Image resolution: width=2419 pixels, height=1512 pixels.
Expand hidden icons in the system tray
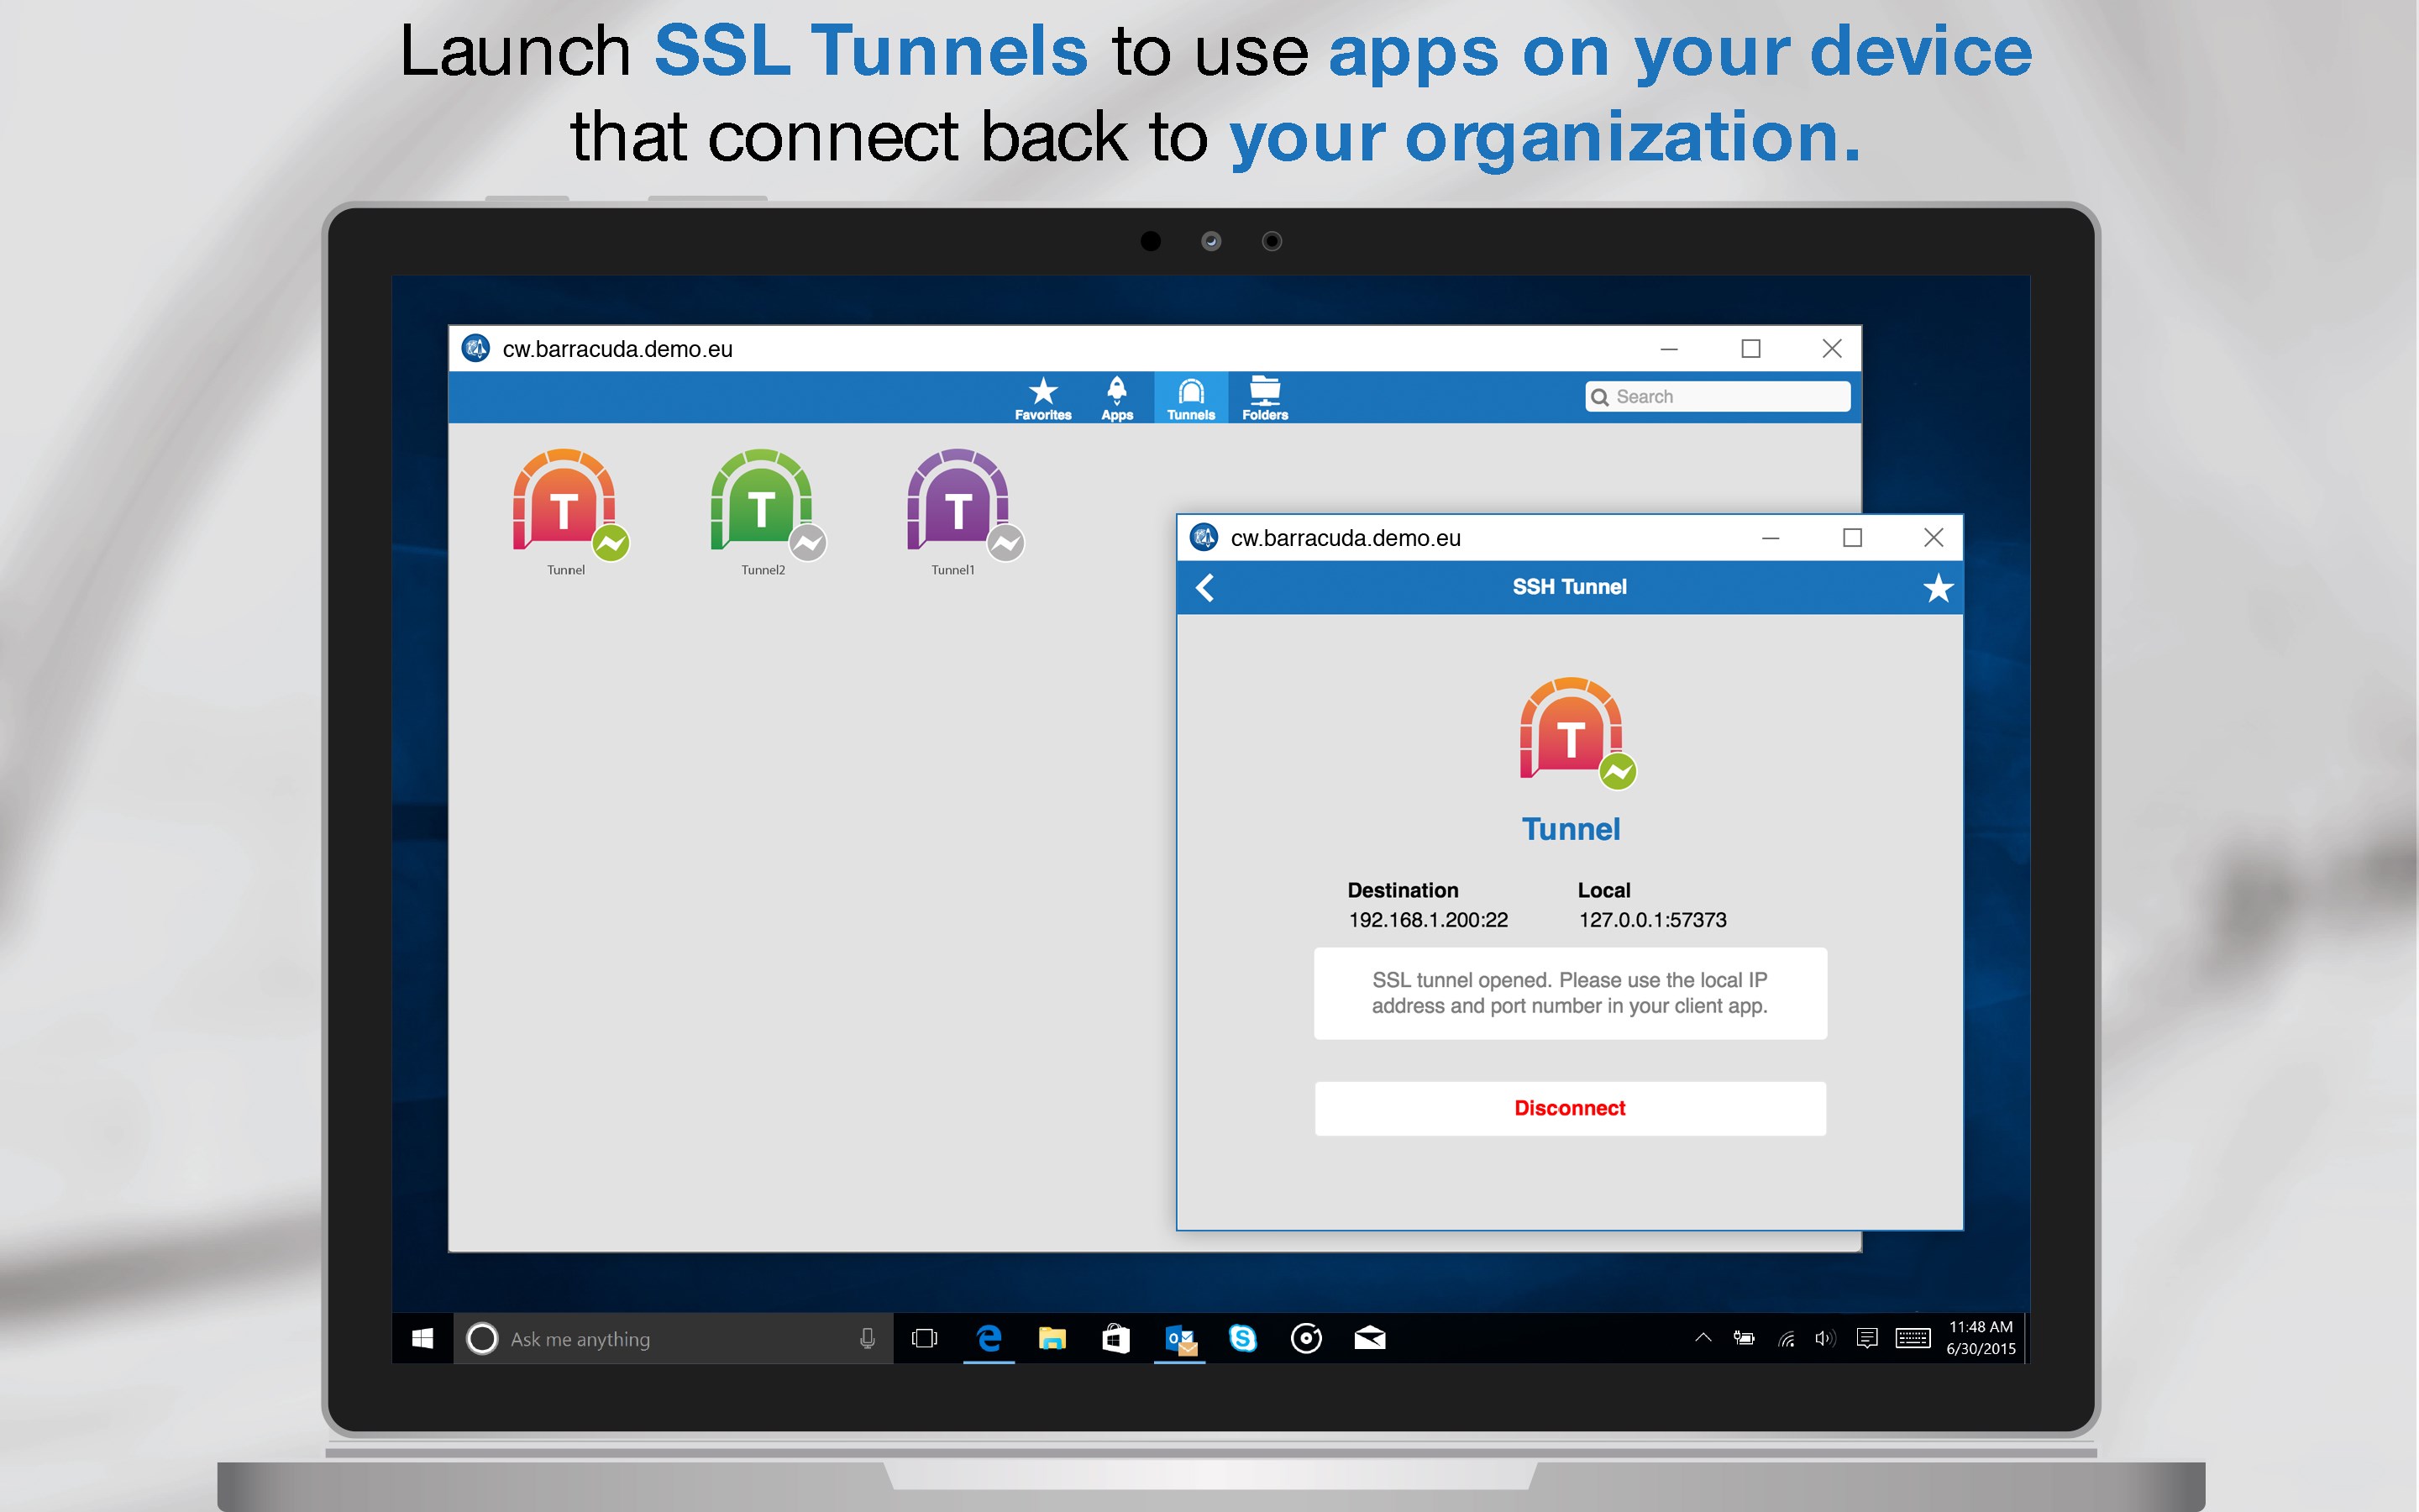pos(1703,1338)
